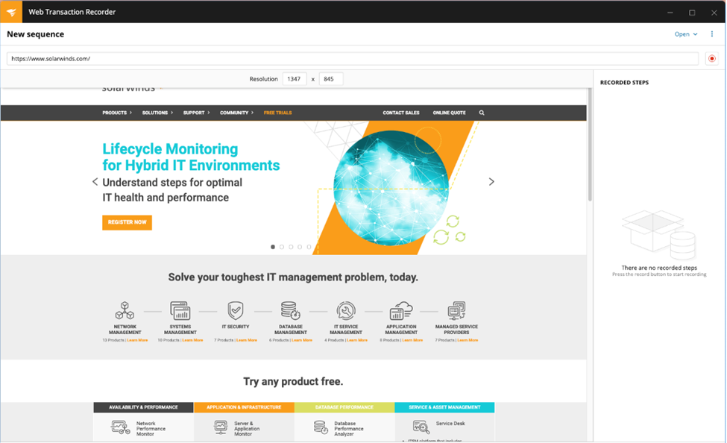Click Learn More under Network Management

click(138, 340)
